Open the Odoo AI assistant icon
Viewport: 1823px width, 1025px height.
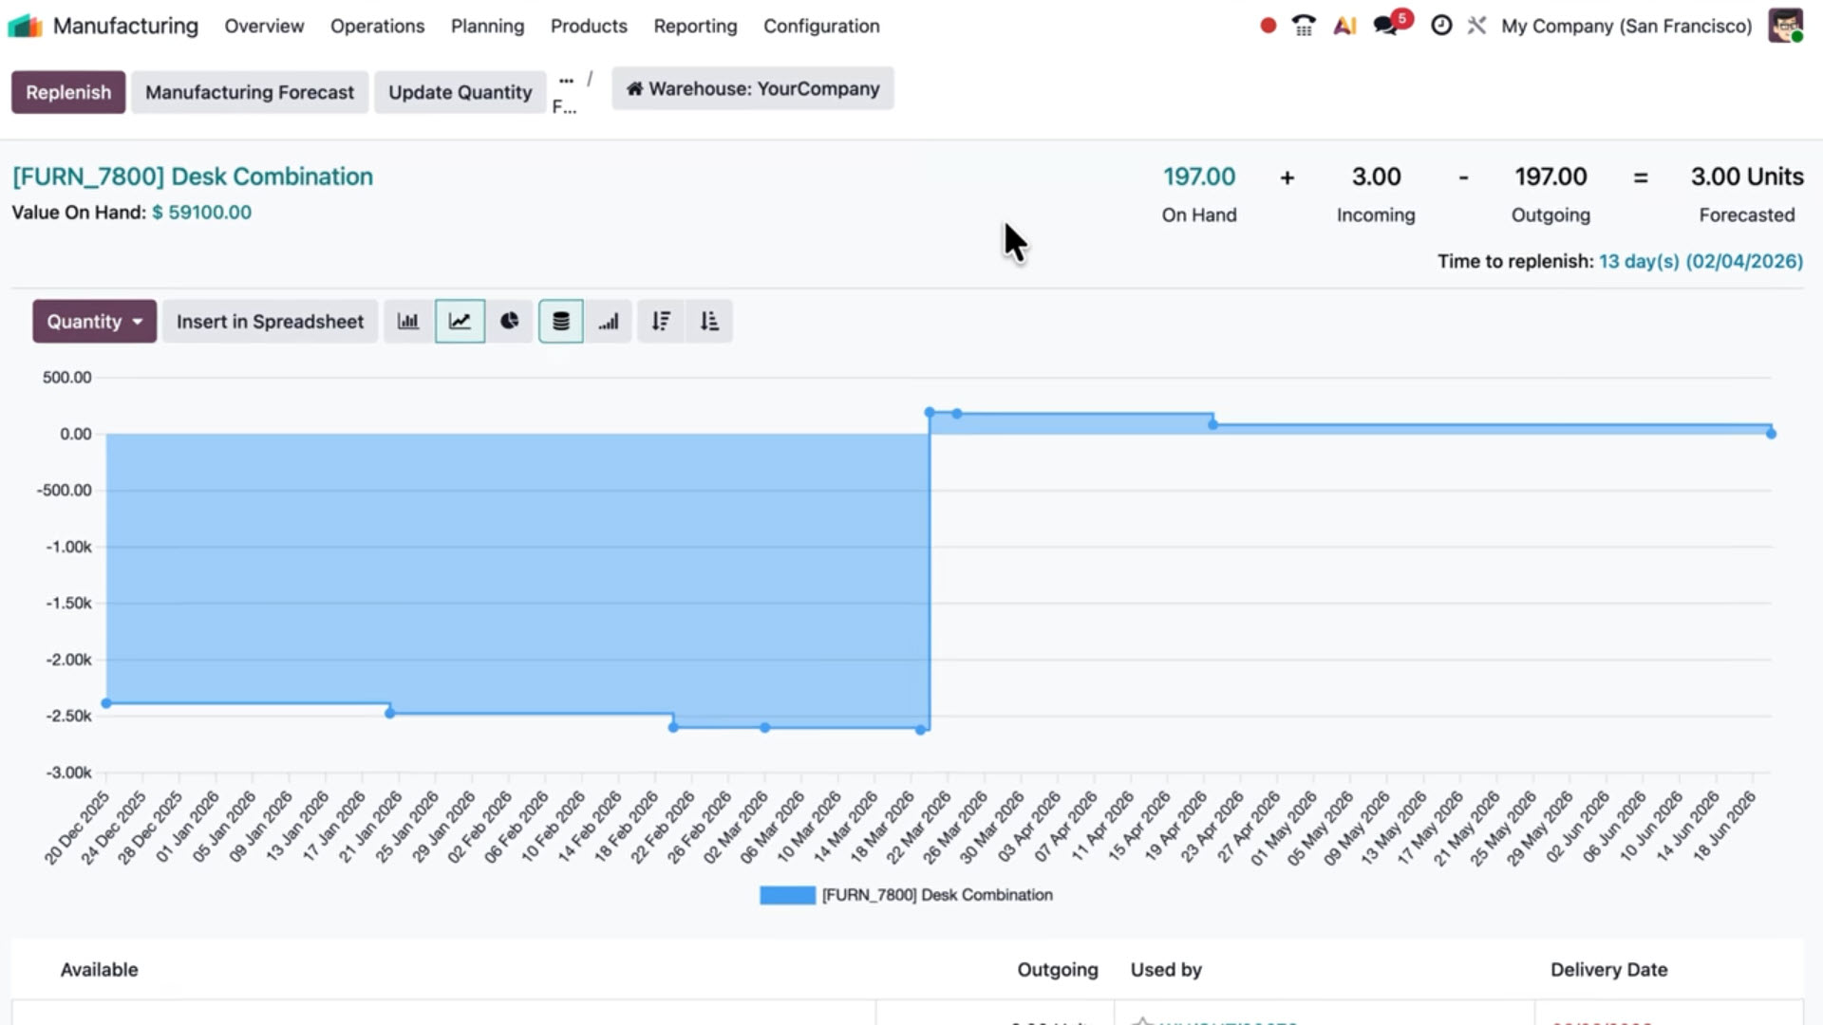point(1344,26)
